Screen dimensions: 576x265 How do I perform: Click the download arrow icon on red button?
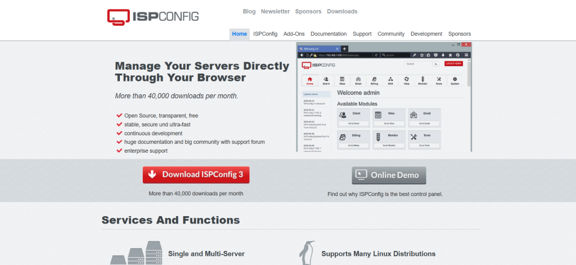[x=152, y=175]
